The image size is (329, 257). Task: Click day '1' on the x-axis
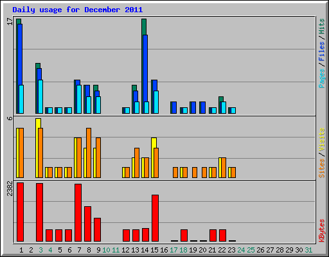21,250
